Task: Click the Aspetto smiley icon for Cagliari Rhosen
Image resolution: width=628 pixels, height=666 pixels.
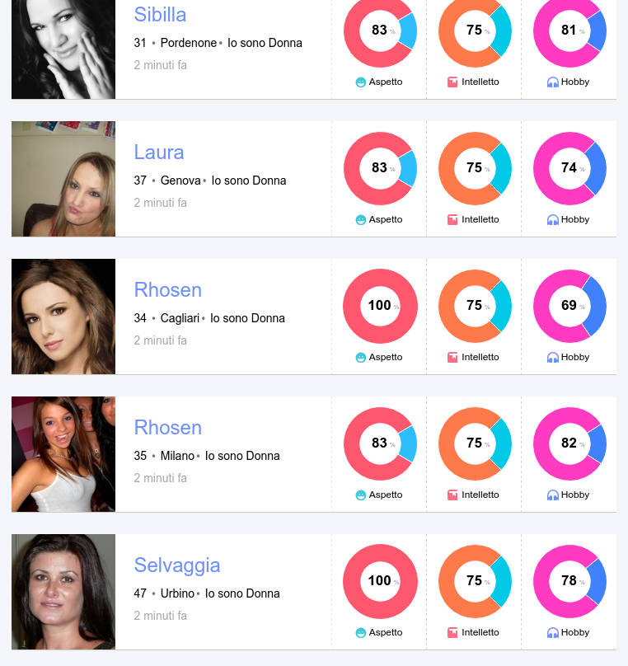Action: pos(360,357)
